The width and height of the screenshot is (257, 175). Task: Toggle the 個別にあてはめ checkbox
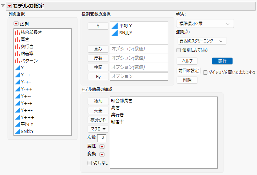click(179, 50)
